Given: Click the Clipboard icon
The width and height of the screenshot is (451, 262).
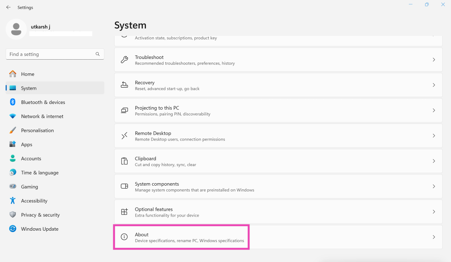Looking at the screenshot, I should coord(124,161).
